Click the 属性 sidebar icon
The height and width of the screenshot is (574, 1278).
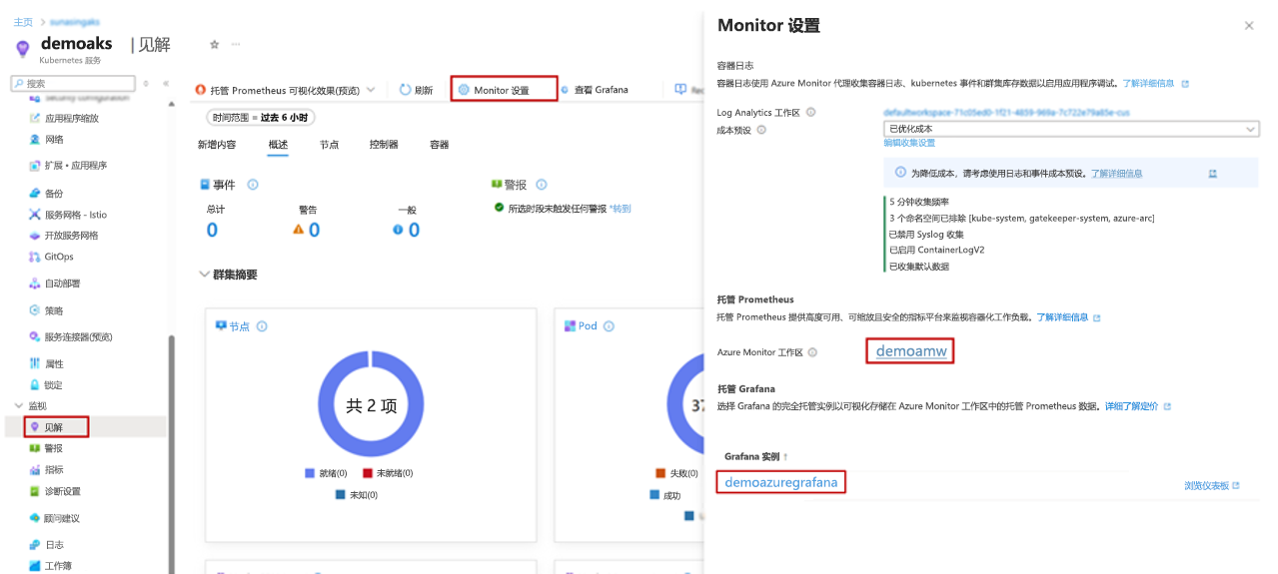[x=35, y=363]
